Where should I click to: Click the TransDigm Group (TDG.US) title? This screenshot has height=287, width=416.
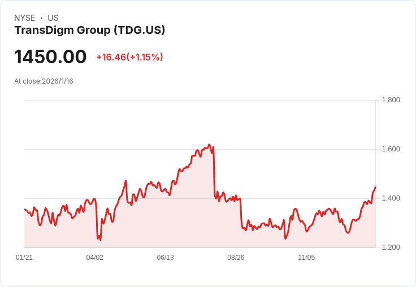tap(90, 31)
